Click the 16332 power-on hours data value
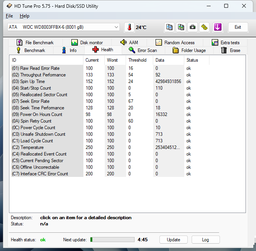 (161, 114)
